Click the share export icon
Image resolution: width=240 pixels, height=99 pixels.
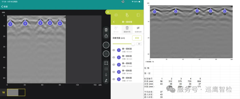(106, 36)
